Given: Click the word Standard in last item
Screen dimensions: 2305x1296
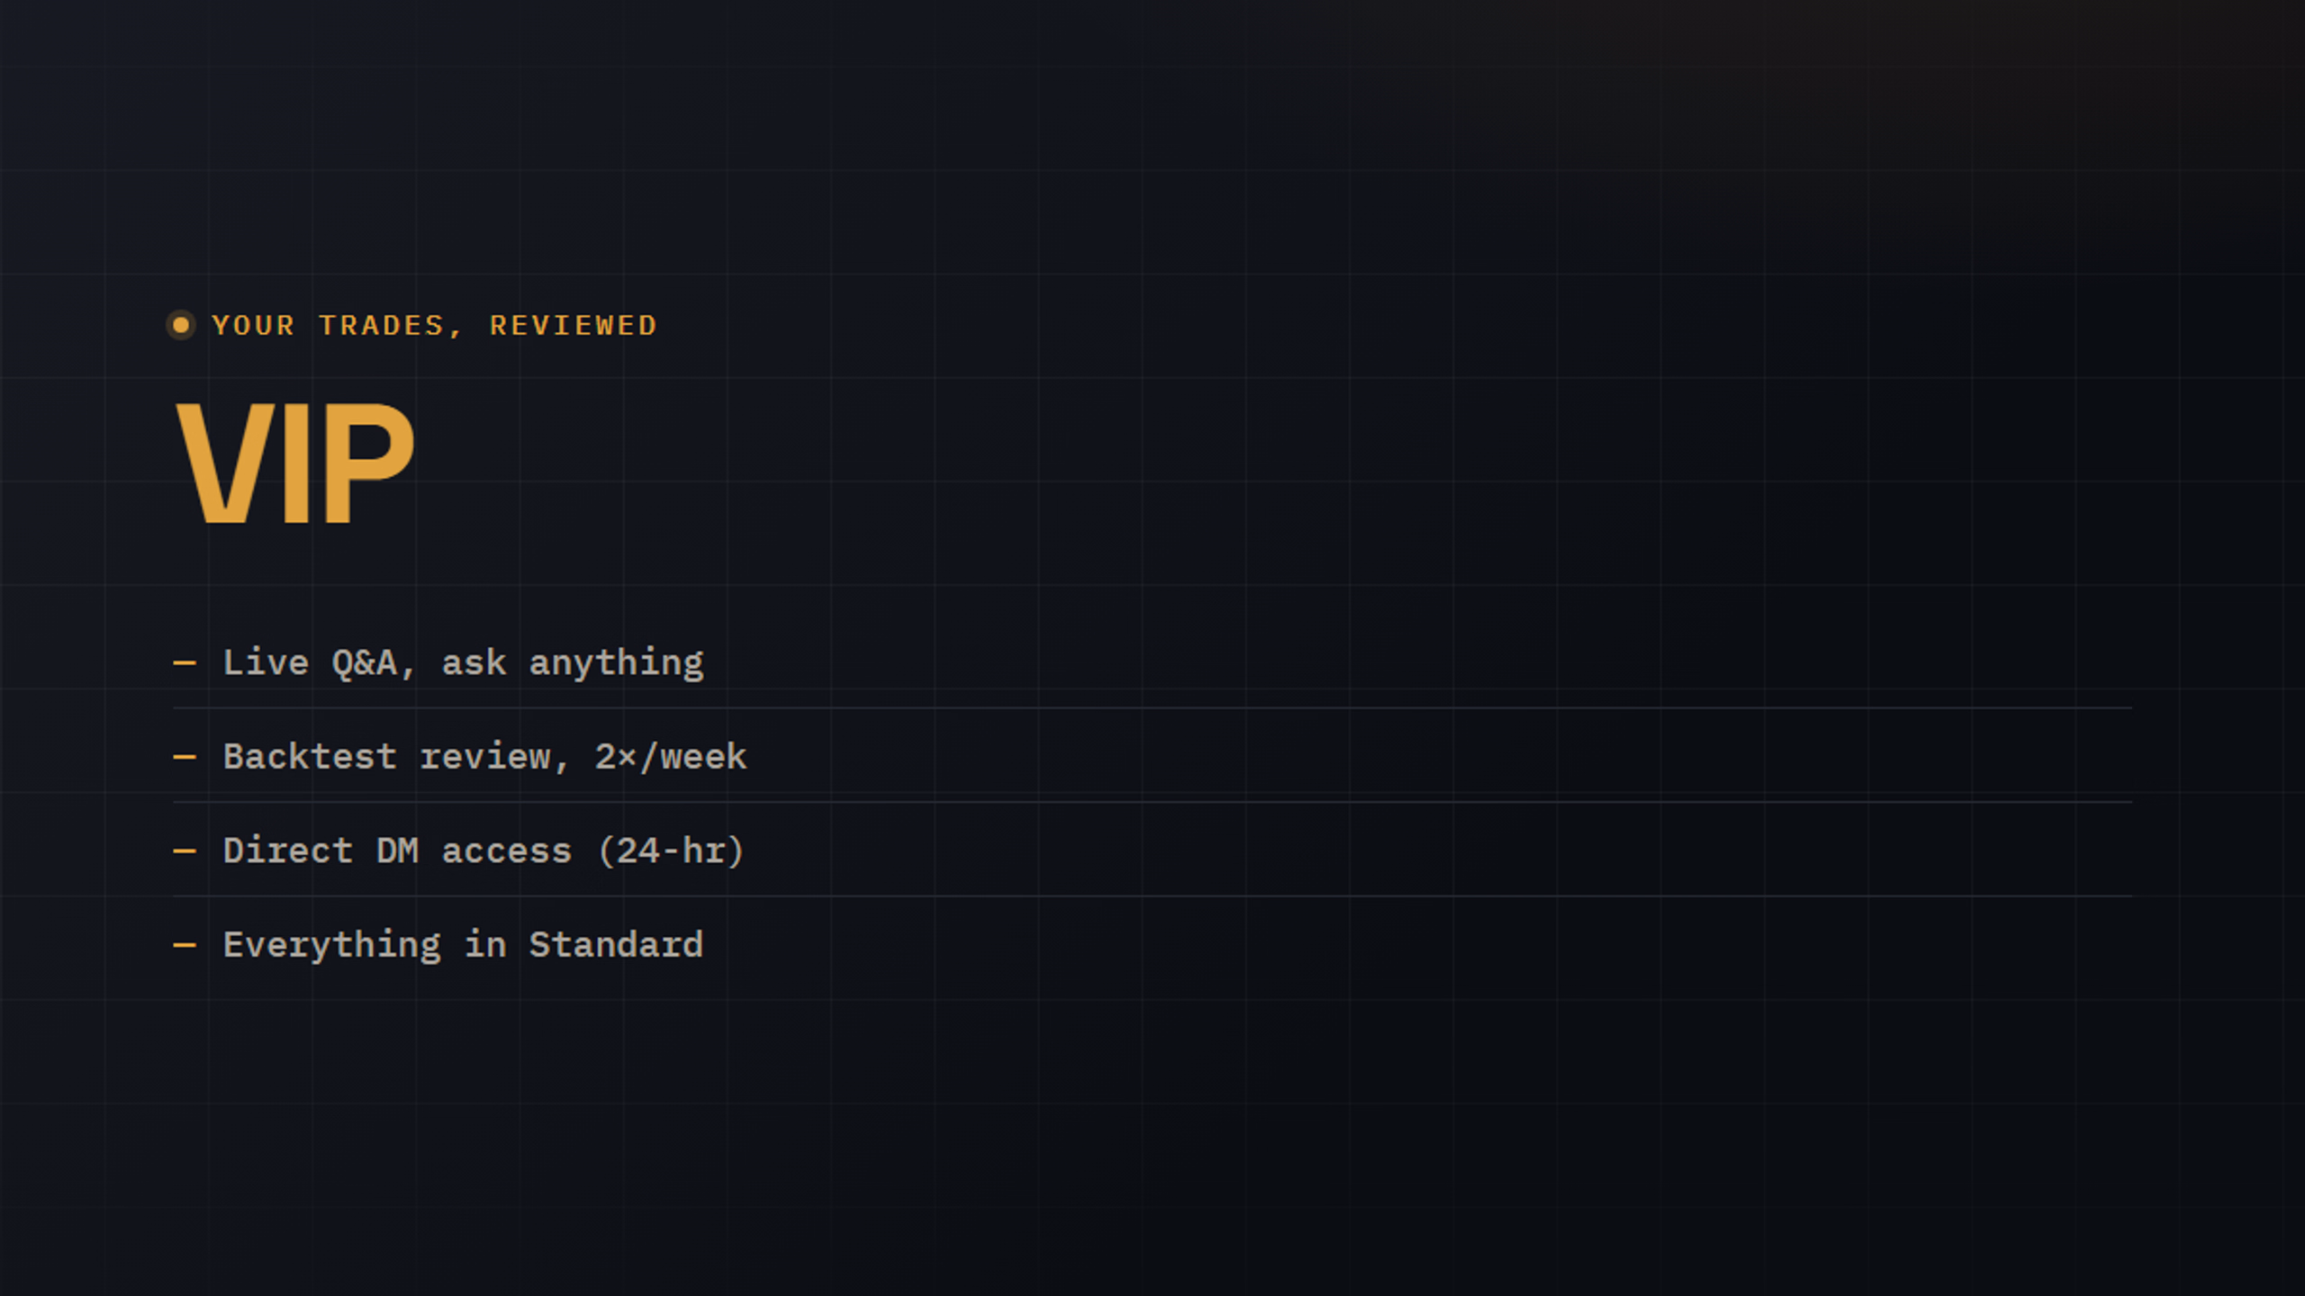Looking at the screenshot, I should click(x=616, y=945).
